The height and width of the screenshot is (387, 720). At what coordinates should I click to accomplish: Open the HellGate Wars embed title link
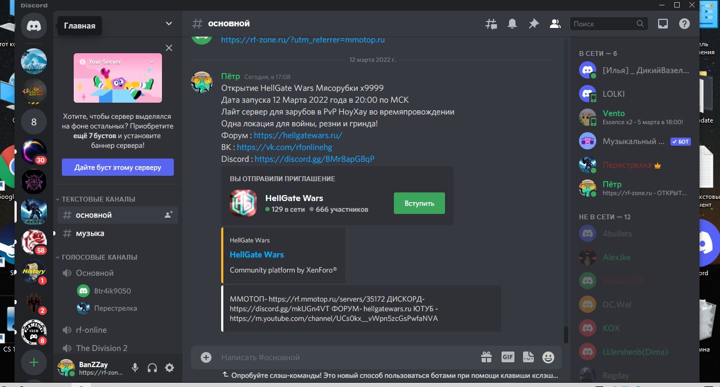pos(257,254)
